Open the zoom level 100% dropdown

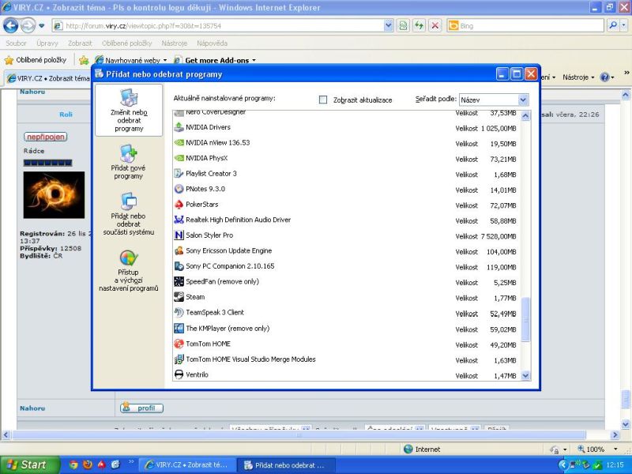[x=615, y=449]
